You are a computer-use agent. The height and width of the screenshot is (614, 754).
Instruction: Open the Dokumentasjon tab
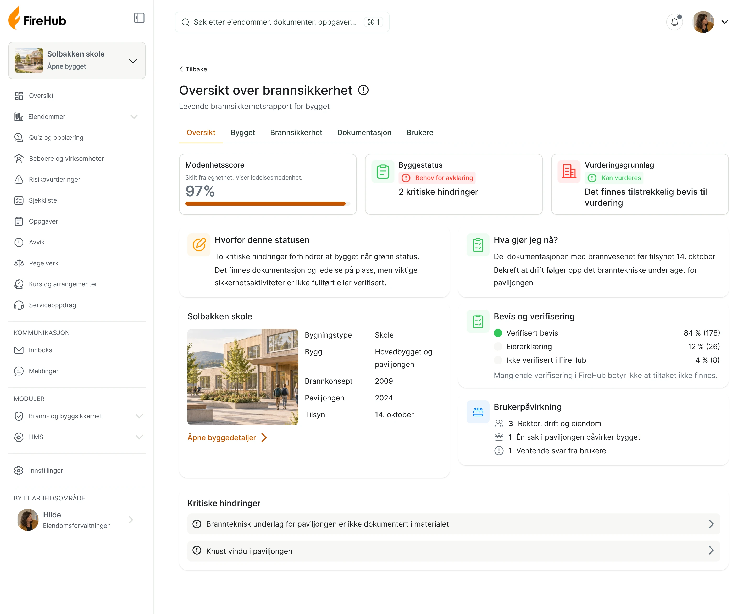[x=364, y=133]
